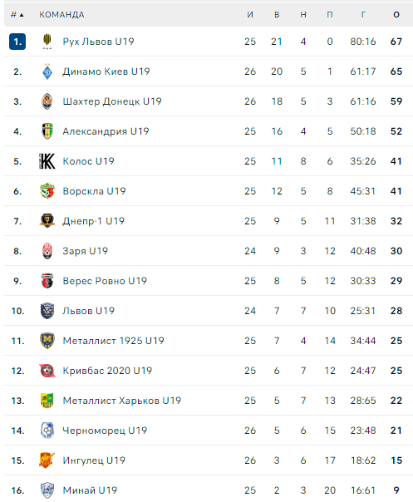Open the Кривбас 2020 U19 team link

point(107,371)
